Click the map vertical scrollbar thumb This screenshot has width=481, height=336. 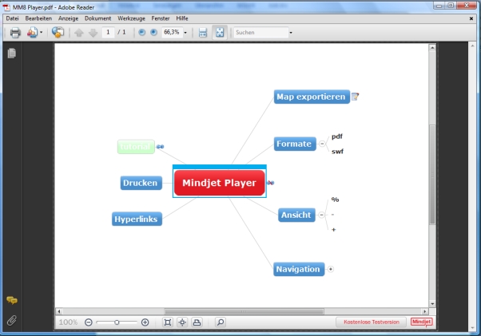[x=432, y=175]
